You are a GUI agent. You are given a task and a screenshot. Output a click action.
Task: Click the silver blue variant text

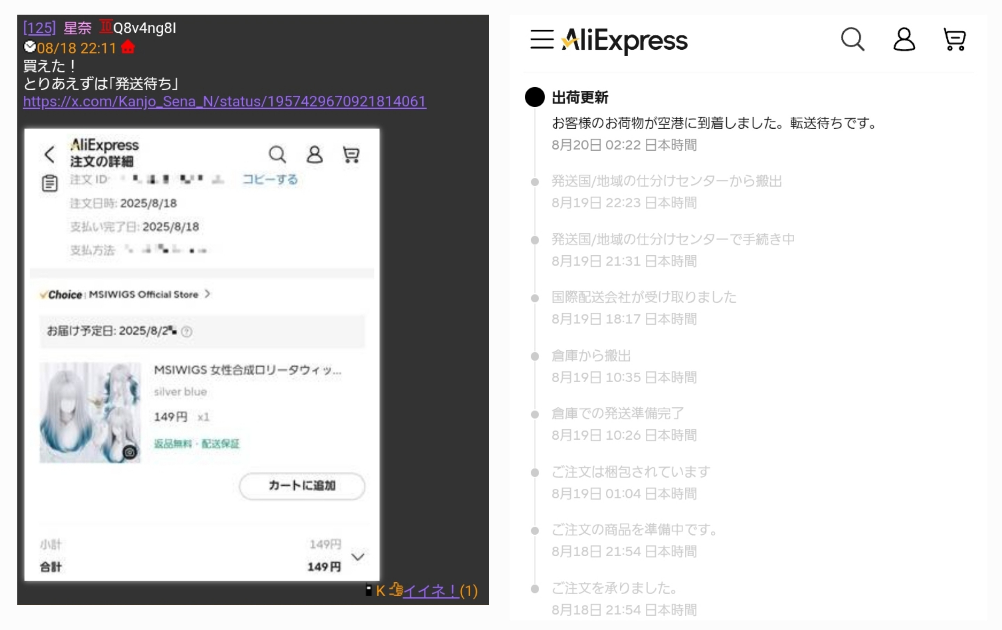(180, 392)
